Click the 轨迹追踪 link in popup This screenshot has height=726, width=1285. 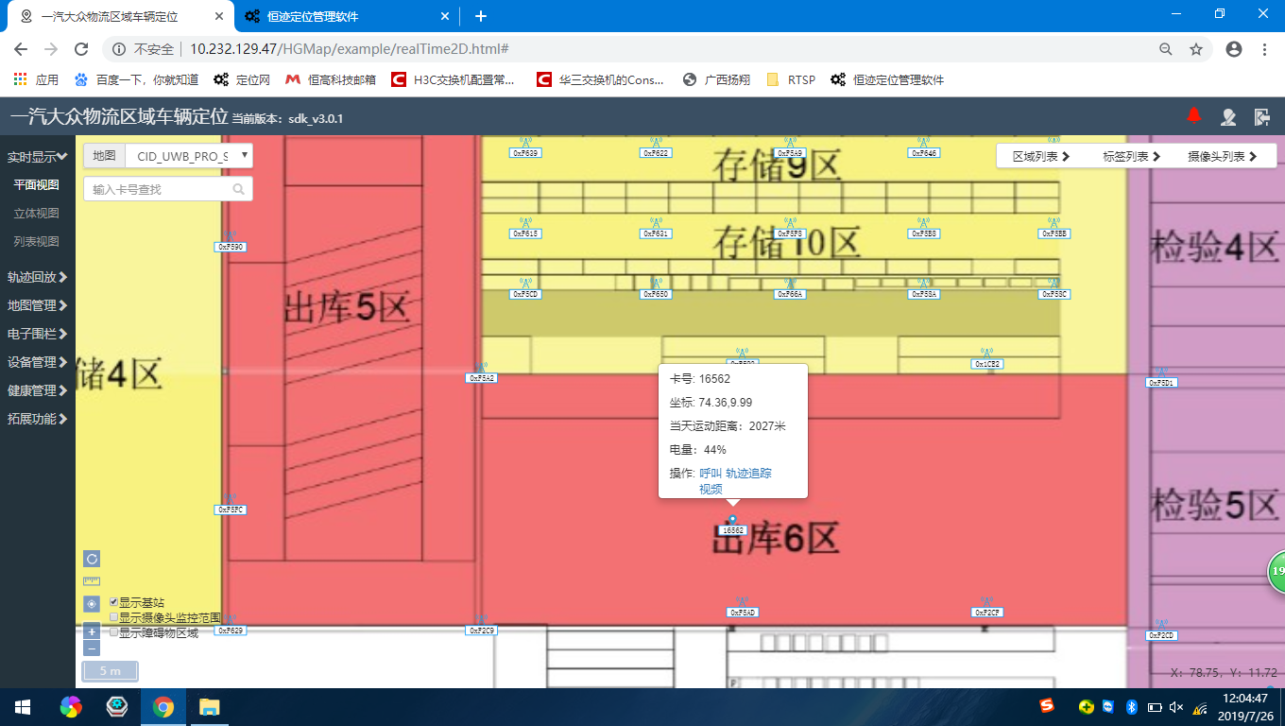coord(748,474)
